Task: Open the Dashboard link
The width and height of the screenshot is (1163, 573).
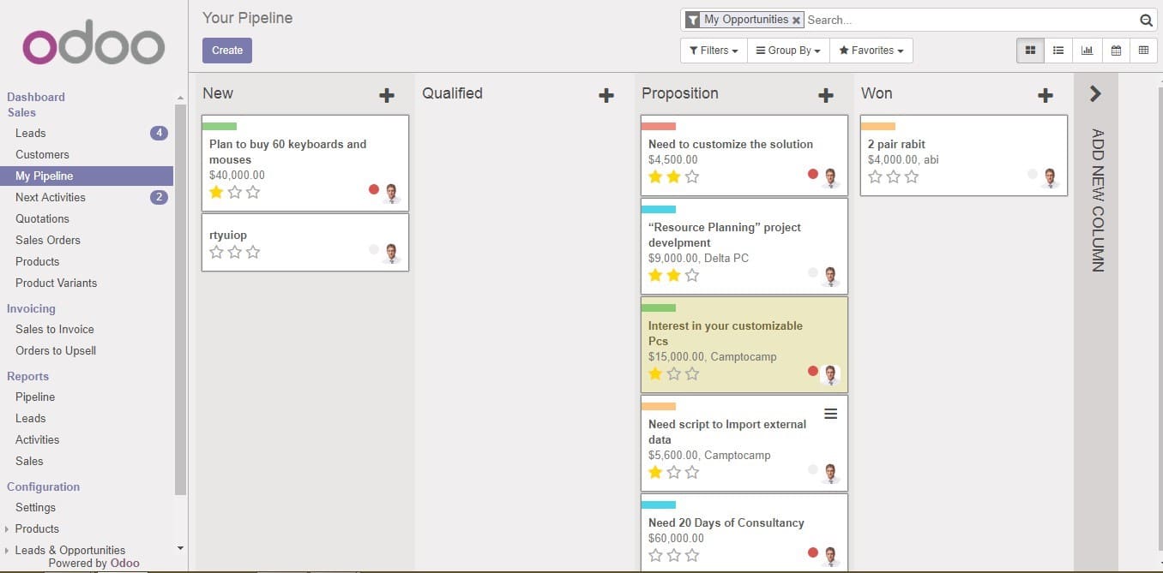Action: pyautogui.click(x=36, y=98)
